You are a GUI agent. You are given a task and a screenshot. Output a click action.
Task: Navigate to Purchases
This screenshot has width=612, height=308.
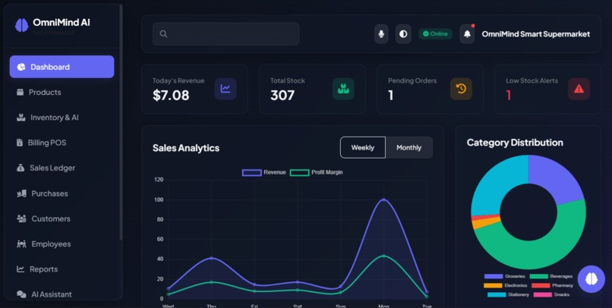62,193
